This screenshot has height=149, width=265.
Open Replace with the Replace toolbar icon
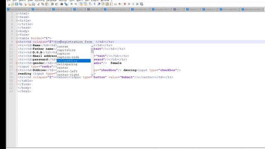tap(66, 4)
